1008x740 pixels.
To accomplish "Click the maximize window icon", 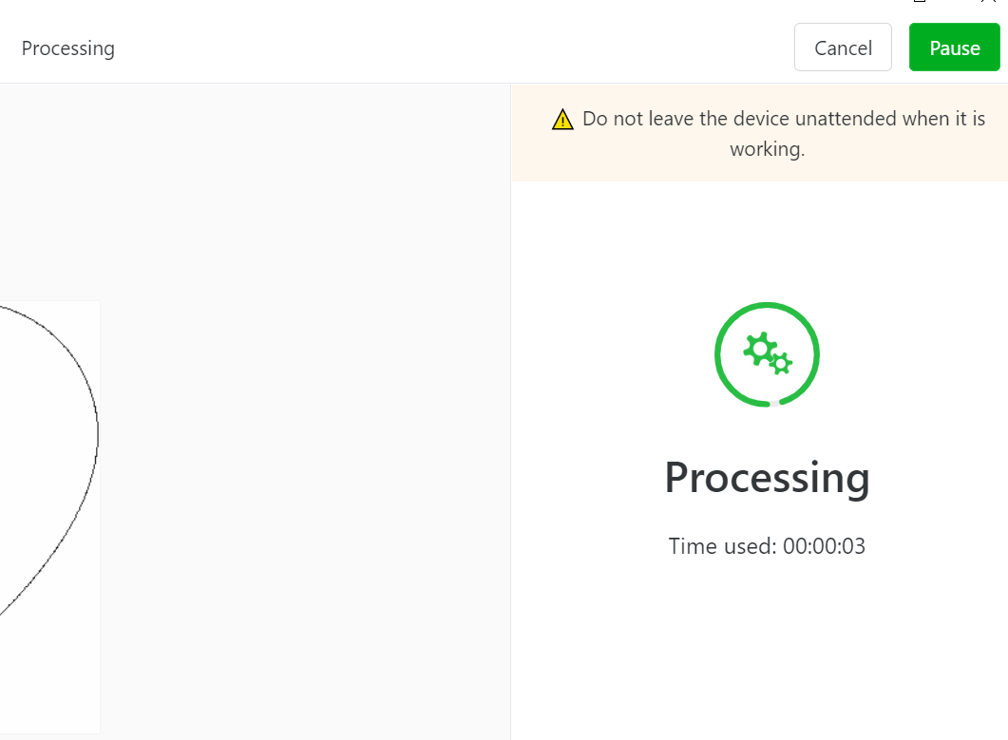I will point(920,1).
